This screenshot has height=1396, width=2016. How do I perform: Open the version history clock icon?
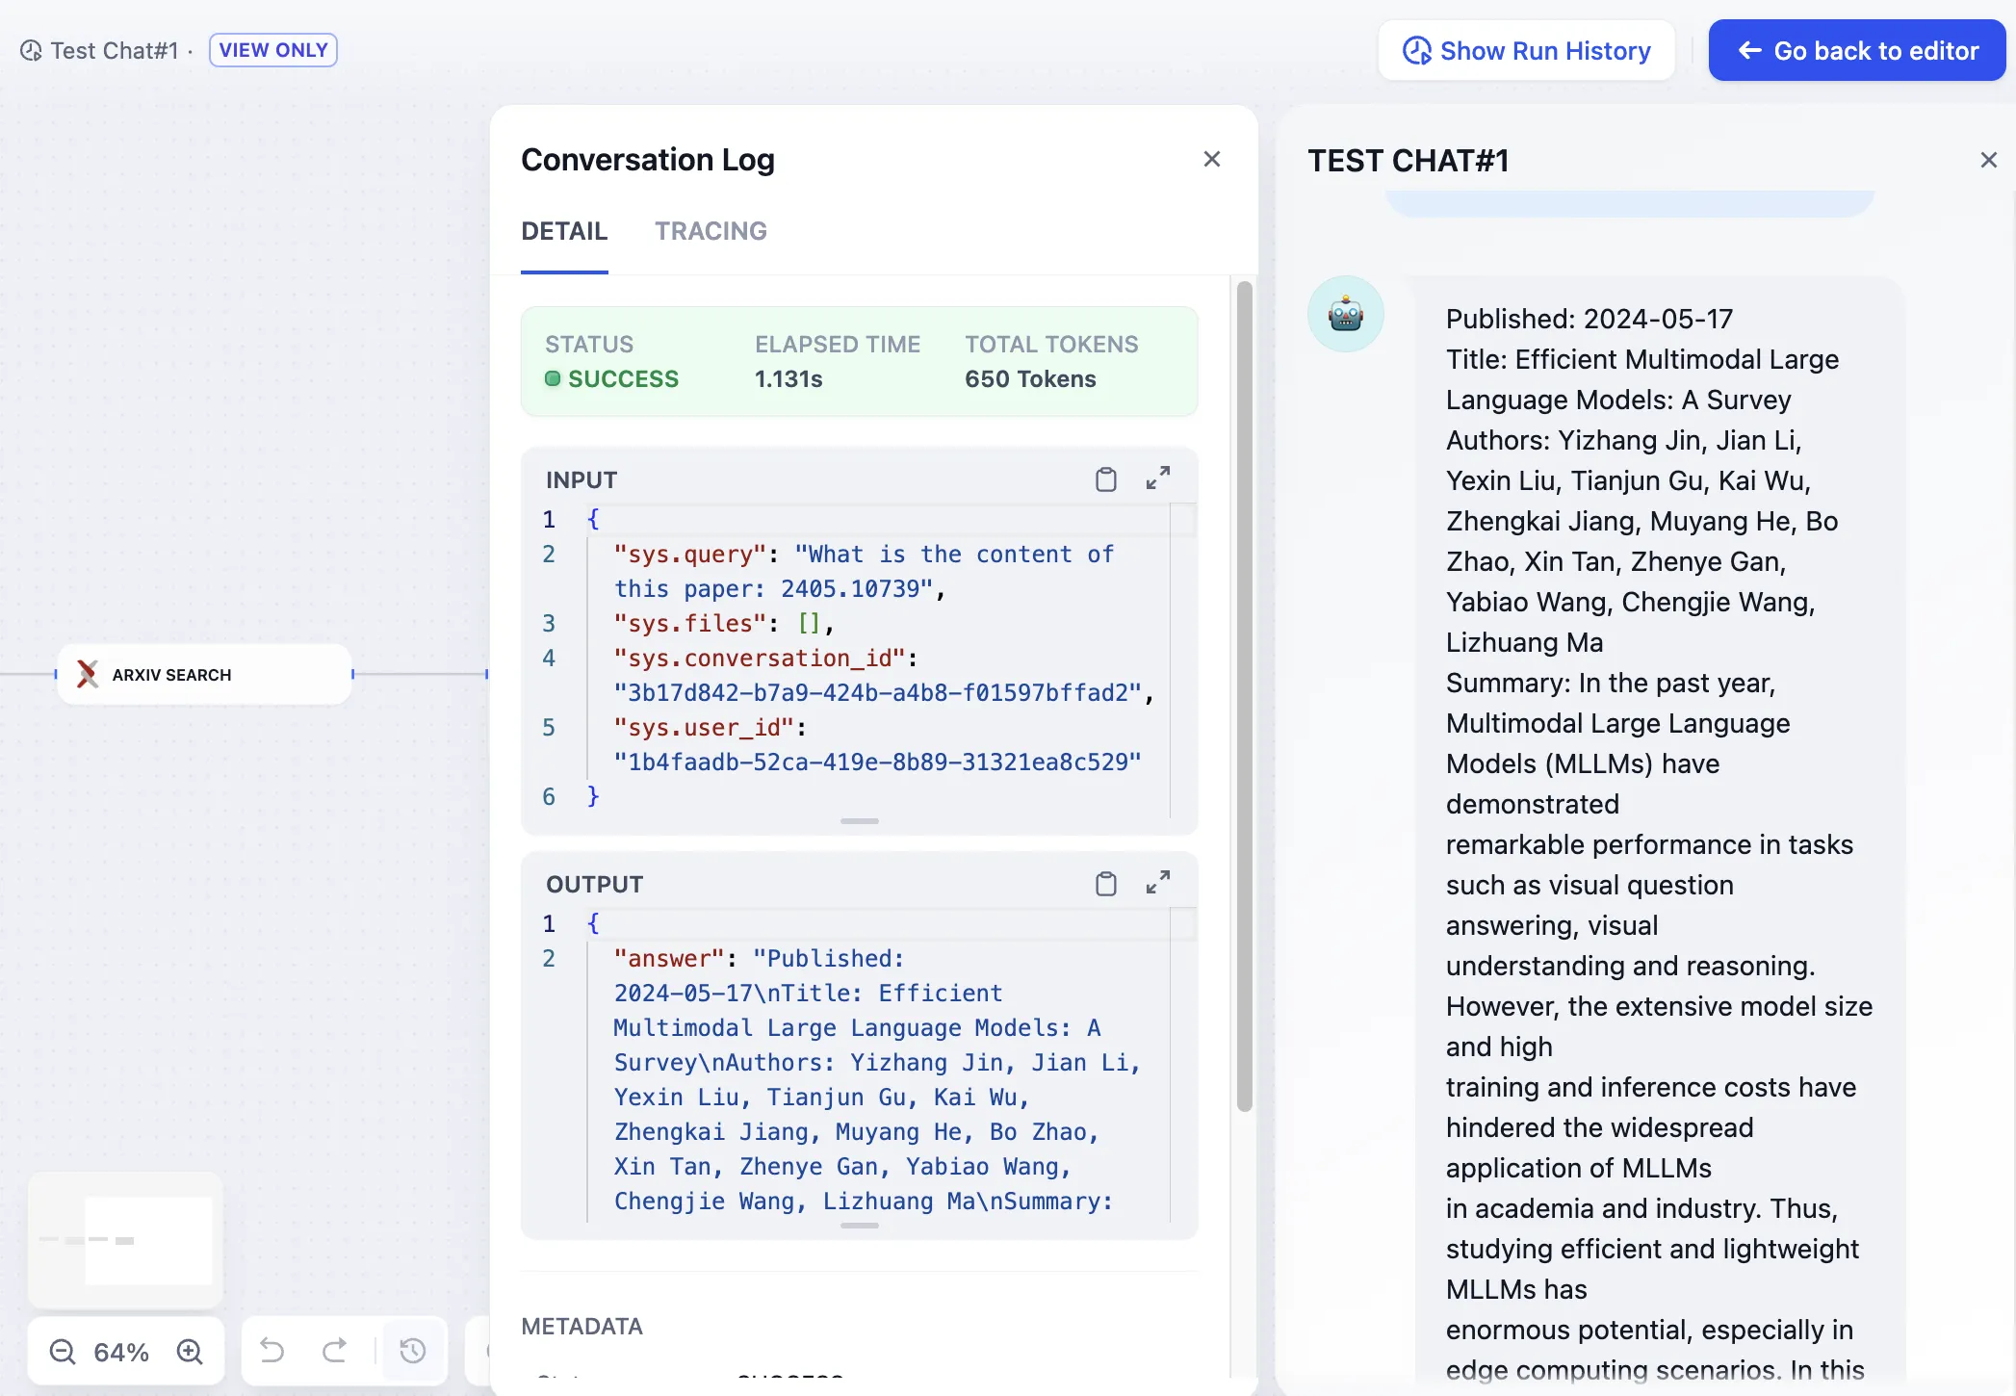point(413,1351)
